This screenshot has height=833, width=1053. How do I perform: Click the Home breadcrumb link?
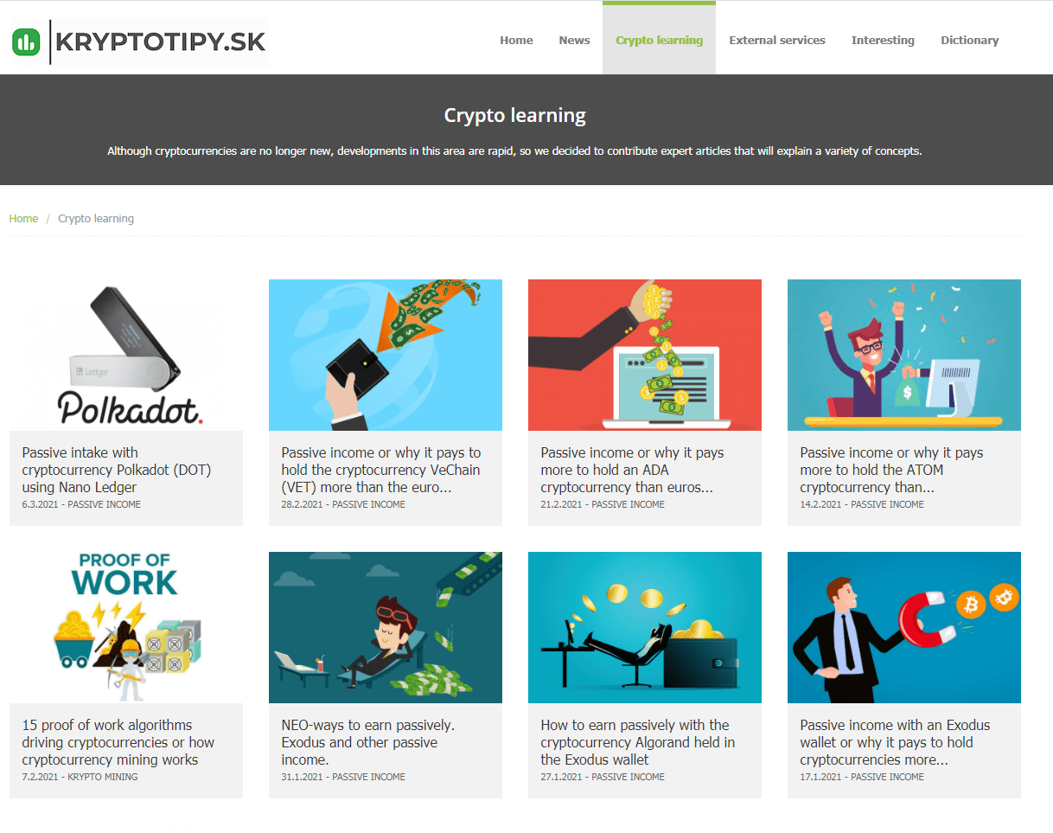pos(23,219)
